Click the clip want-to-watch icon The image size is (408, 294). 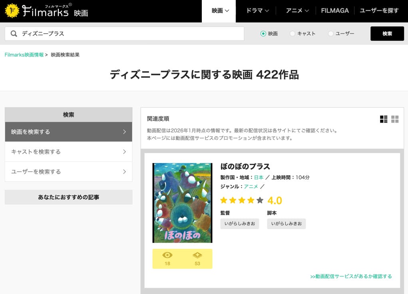[197, 255]
